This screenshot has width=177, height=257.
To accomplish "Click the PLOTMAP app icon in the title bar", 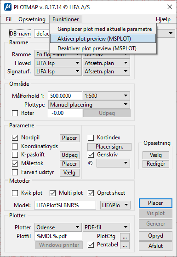I will [8, 7].
